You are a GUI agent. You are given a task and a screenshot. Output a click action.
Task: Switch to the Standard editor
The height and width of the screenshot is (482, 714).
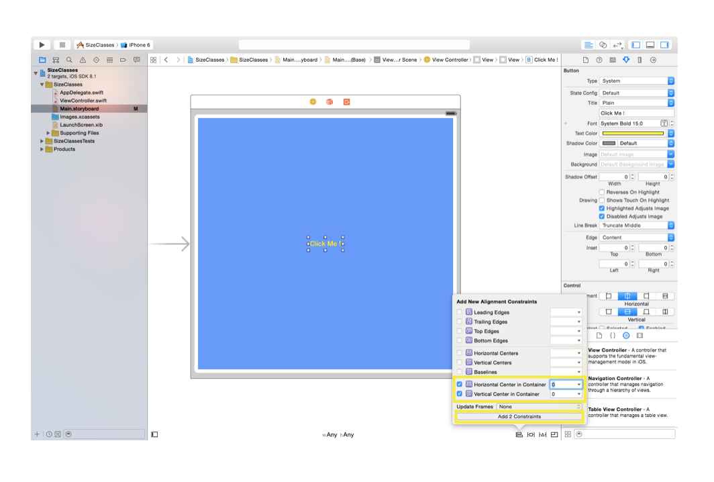point(589,45)
